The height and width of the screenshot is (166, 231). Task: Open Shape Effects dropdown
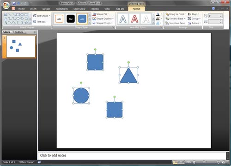(x=103, y=23)
